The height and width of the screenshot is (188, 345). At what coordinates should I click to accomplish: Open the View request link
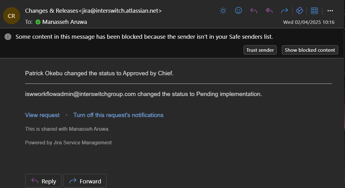(x=42, y=115)
